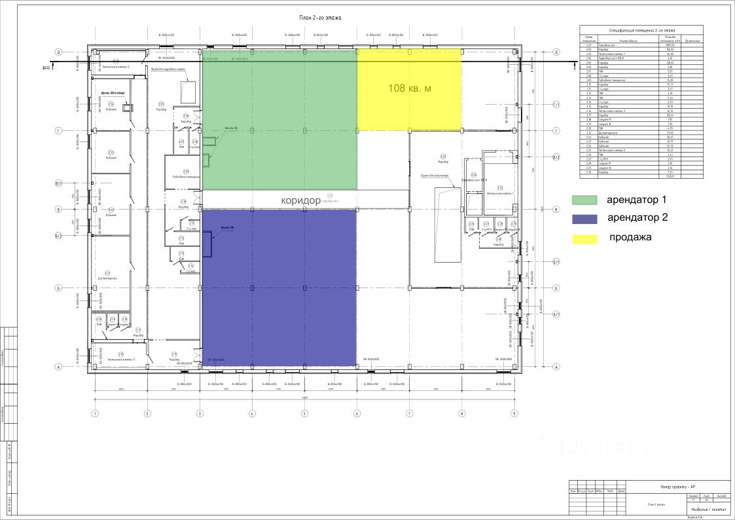Screen dimensions: 735x520
Task: Click the В/1 axis marker
Action: pyautogui.click(x=59, y=184)
